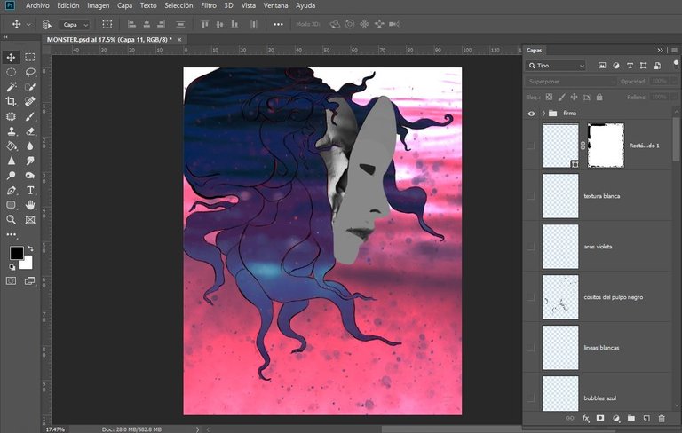Toggle show transform controls dotted box icon
The image size is (682, 433).
pyautogui.click(x=107, y=24)
